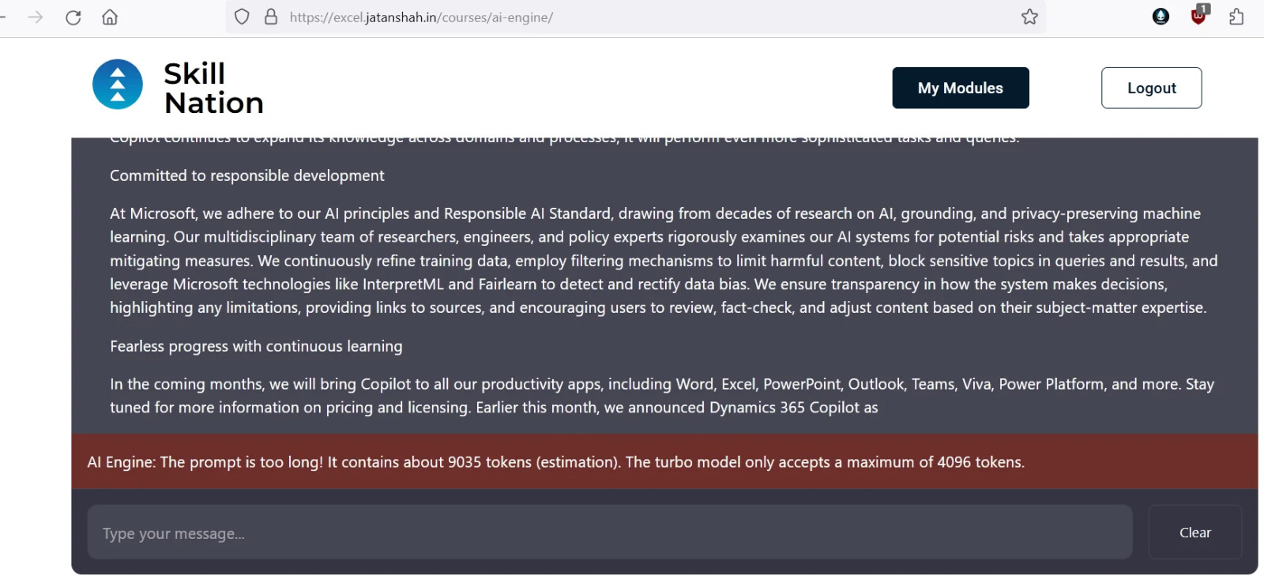
Task: Click the URL address bar
Action: point(632,17)
